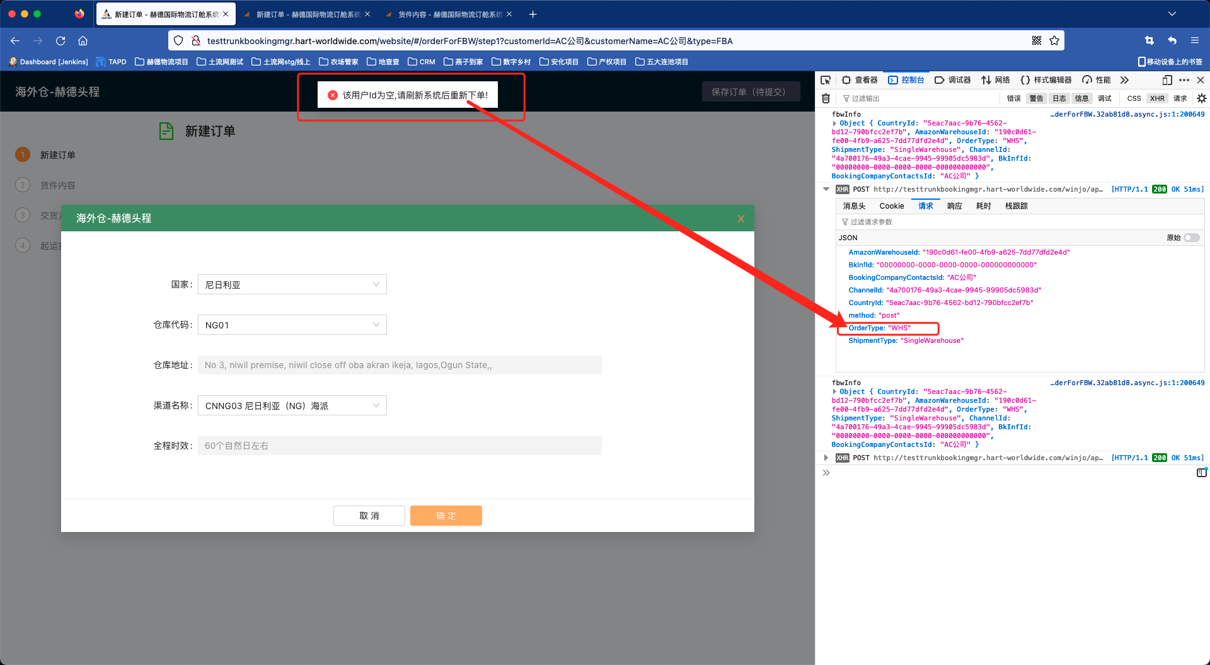
Task: Toggle the XHR console filter
Action: 1157,98
